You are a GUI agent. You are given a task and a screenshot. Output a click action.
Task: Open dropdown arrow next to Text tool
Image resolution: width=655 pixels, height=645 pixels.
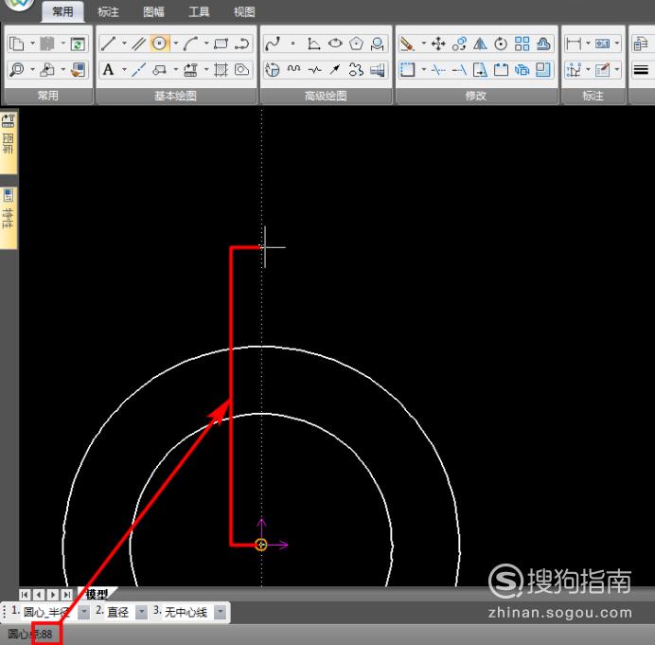(124, 69)
